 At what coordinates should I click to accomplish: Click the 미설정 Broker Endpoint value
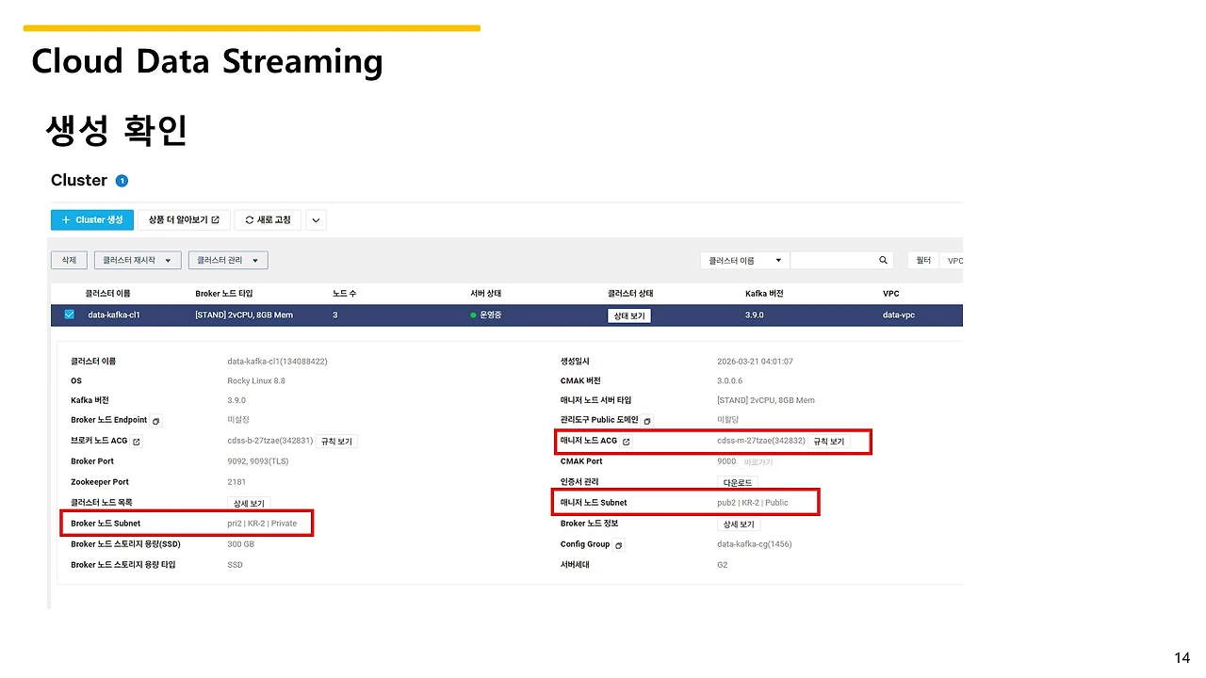pos(238,420)
